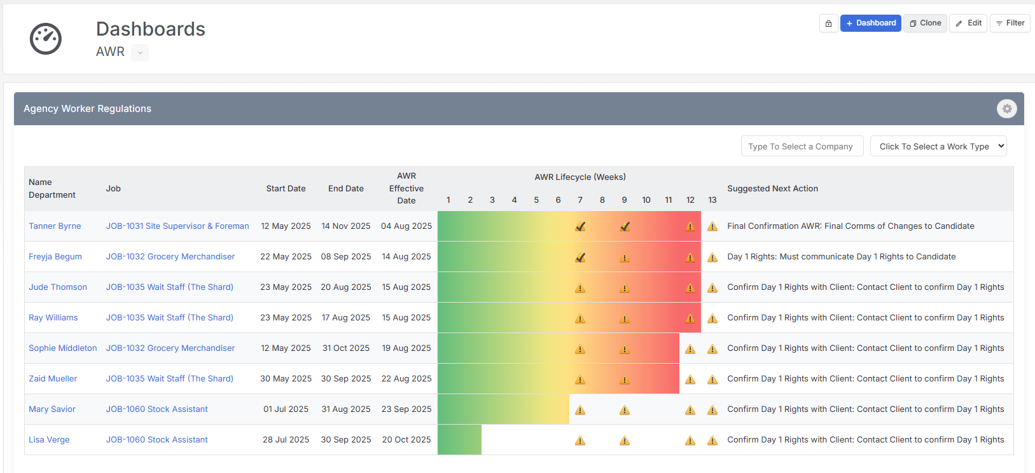The width and height of the screenshot is (1035, 473).
Task: Expand the AWR dashboard selector chevron
Action: [140, 53]
